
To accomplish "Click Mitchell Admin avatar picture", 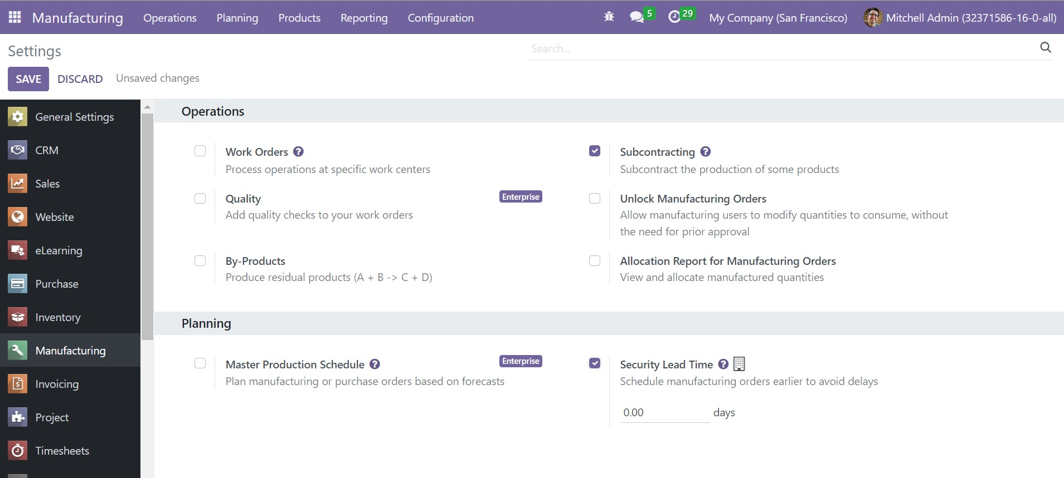I will click(872, 17).
